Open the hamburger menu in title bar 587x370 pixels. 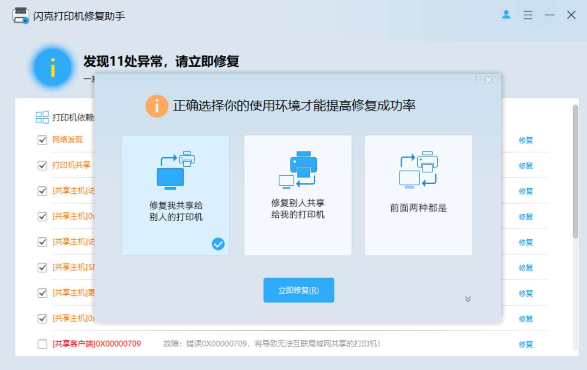(528, 15)
